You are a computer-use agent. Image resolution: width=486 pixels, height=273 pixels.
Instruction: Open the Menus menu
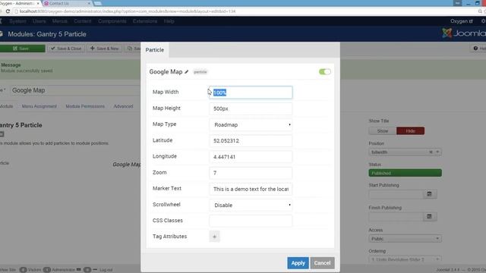click(59, 21)
